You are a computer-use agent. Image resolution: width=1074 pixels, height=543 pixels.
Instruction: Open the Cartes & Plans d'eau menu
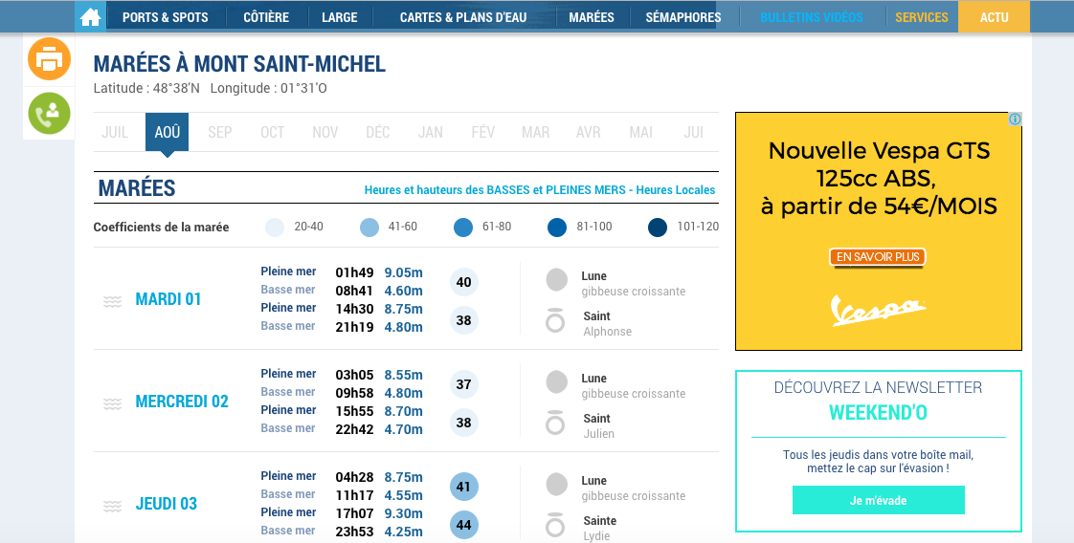(x=462, y=17)
